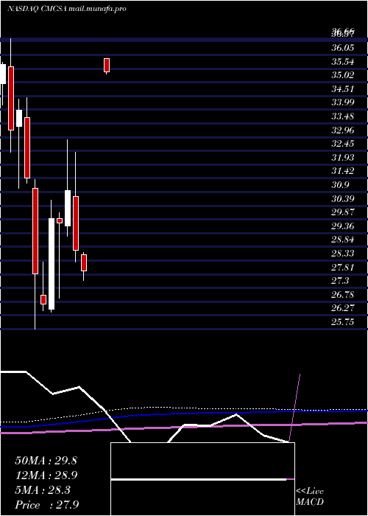
Task: Click the boxed MACD panel
Action: coord(202,479)
